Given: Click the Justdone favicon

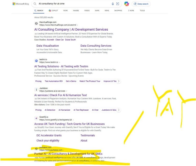Looking at the screenshot, I should [36, 90].
